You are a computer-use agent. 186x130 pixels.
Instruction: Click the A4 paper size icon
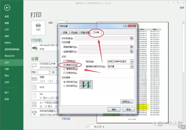[x=34, y=96]
